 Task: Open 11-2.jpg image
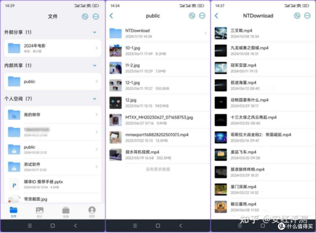click(x=158, y=68)
